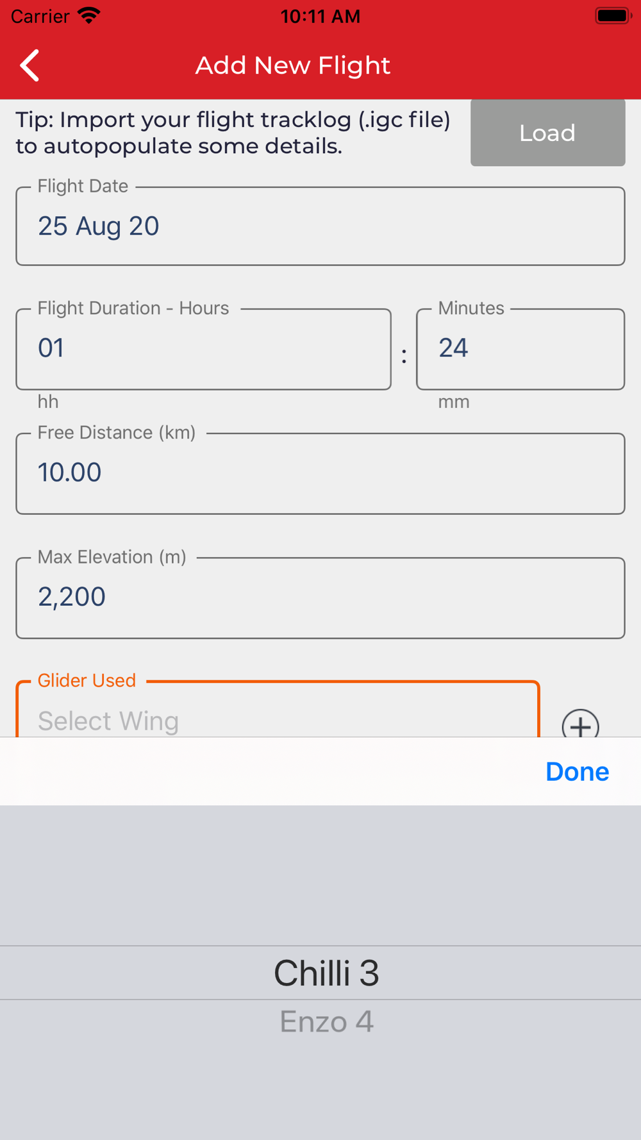Click the Load tracklog button
641x1140 pixels.
click(x=548, y=133)
